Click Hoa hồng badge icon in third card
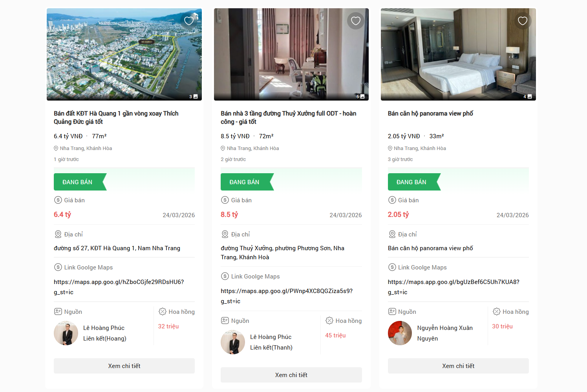Screen dimensions: 587x392 click(x=496, y=311)
